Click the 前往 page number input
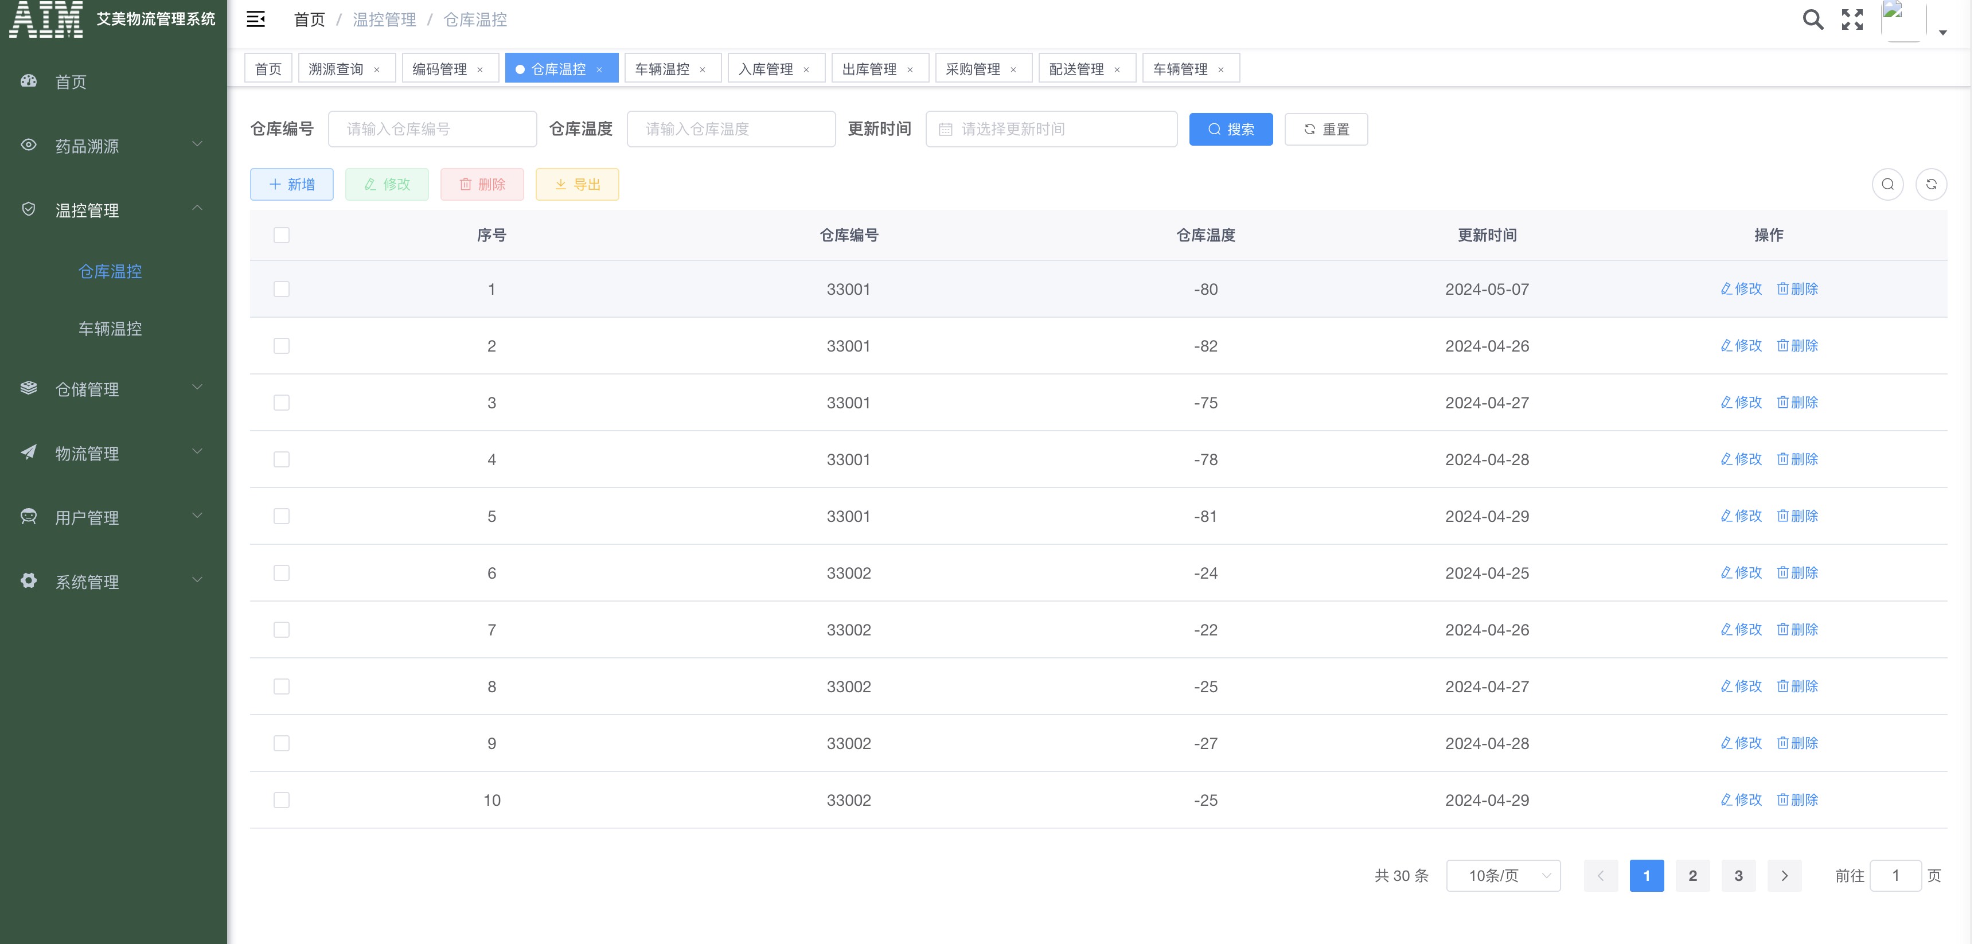 coord(1895,875)
